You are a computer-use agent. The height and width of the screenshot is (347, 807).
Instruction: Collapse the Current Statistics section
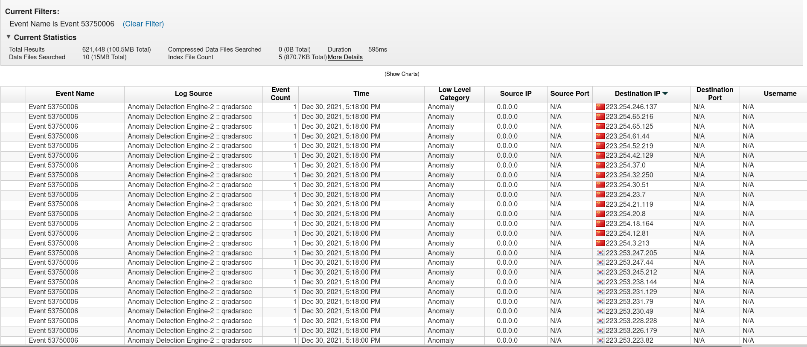click(9, 37)
